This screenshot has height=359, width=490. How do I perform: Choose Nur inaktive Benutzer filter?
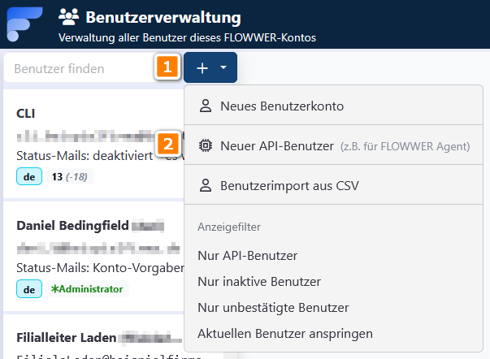258,282
